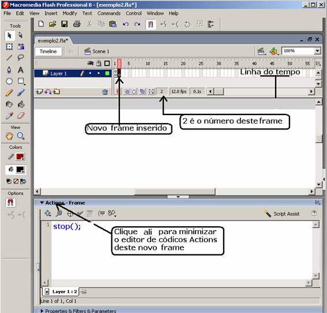Image resolution: width=327 pixels, height=313 pixels.
Task: Click the Undo toolbar icon
Action: [126, 24]
